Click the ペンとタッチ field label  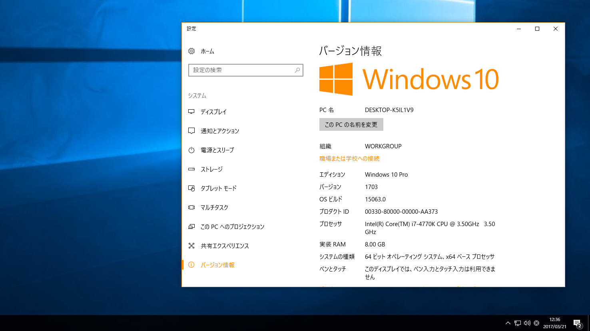pos(333,269)
